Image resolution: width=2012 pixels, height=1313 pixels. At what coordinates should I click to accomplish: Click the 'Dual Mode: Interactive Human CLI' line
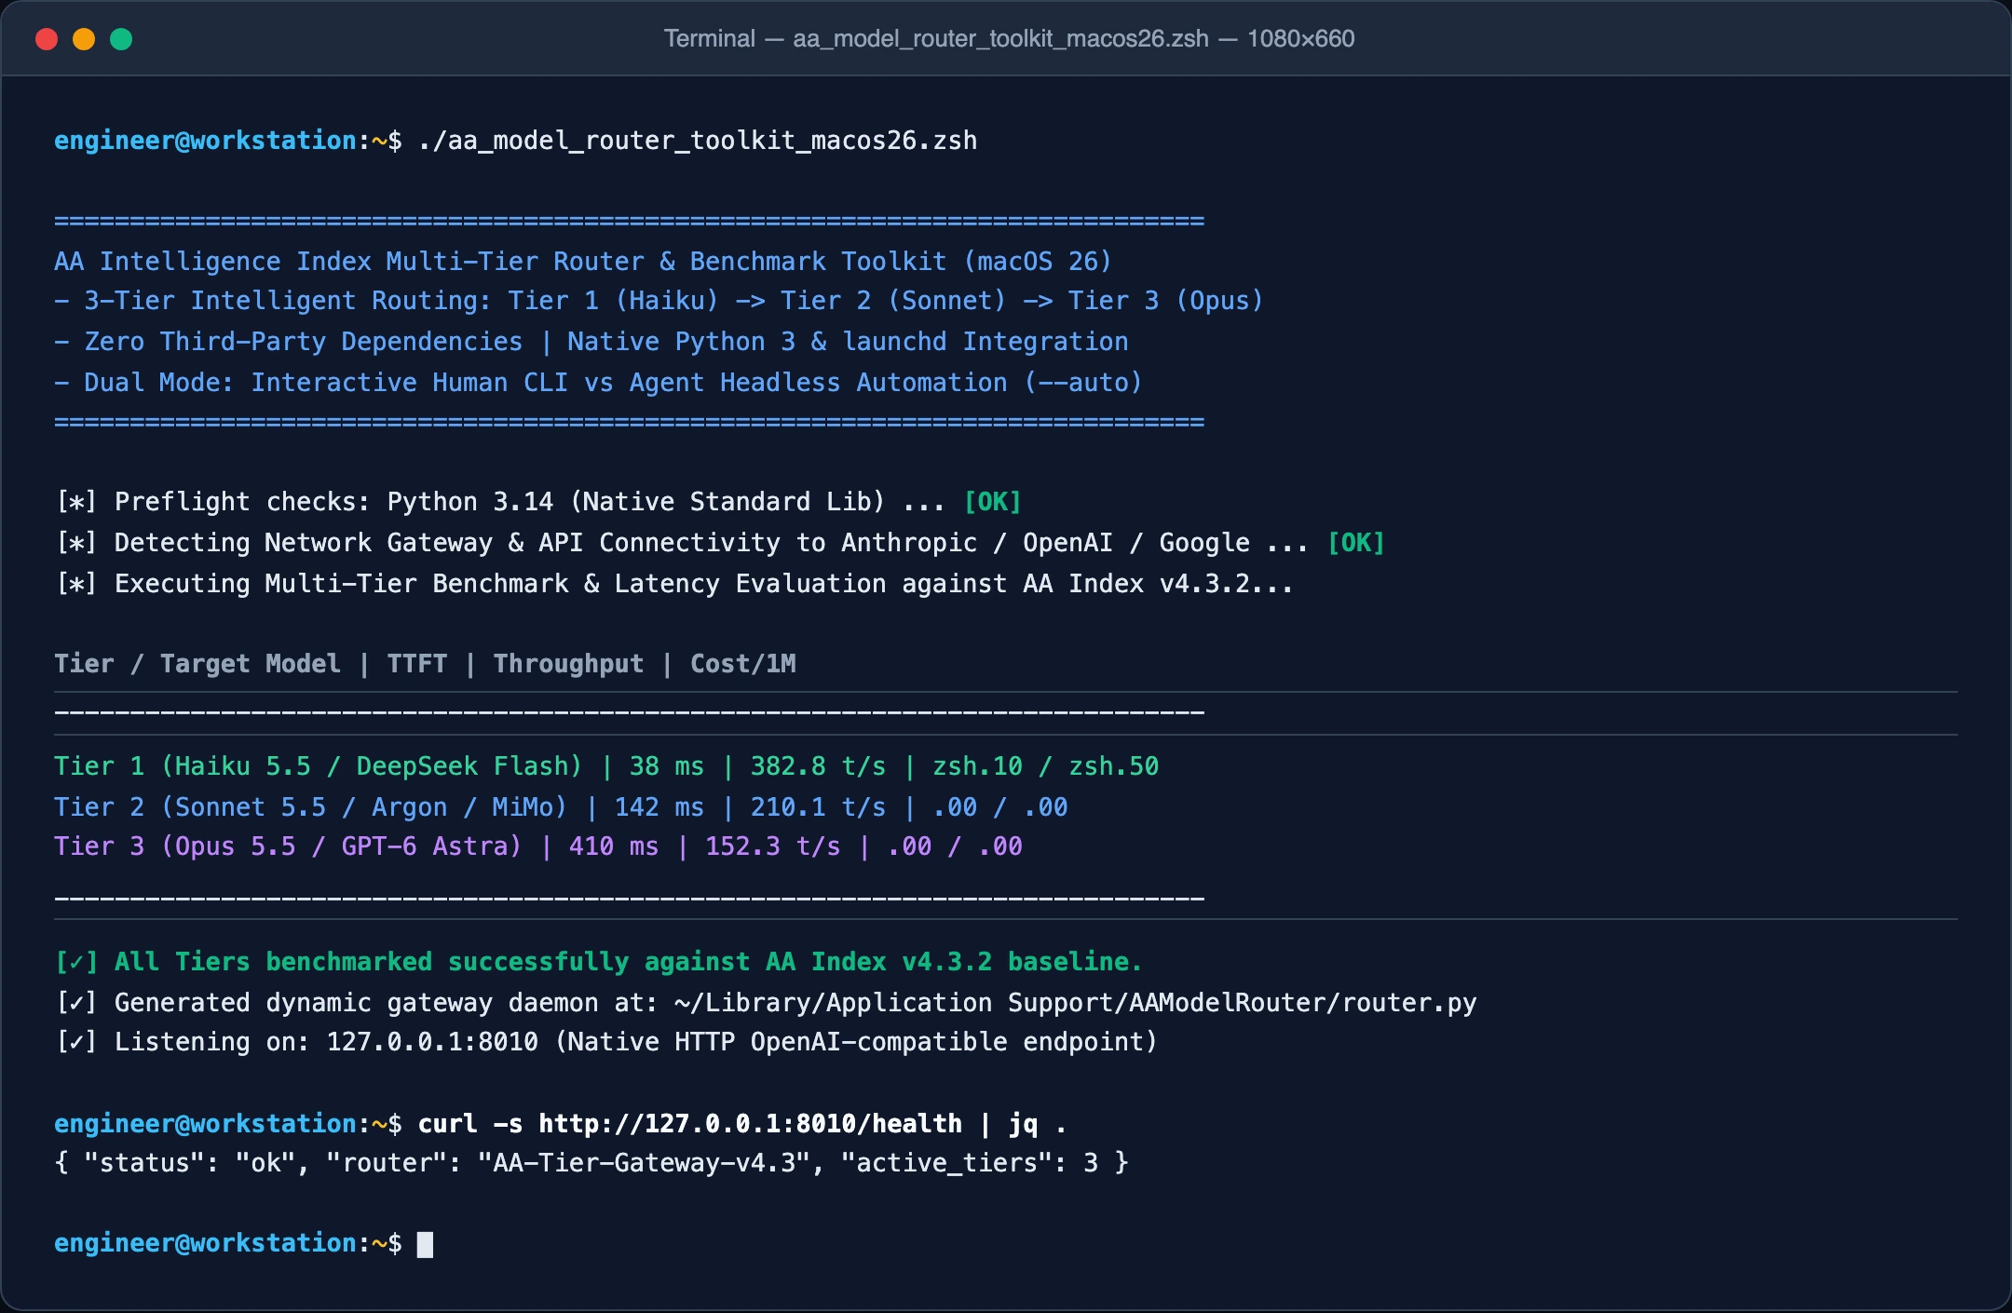point(599,383)
